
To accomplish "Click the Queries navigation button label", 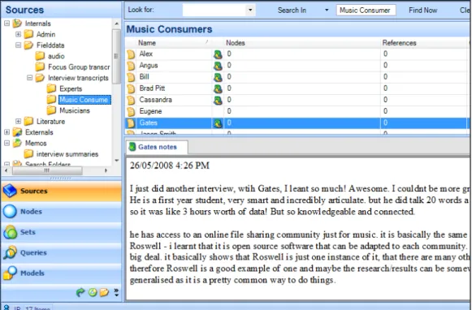I will tap(33, 252).
